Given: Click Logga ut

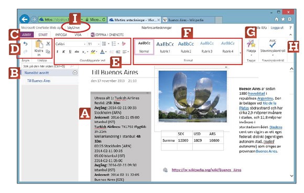Looking at the screenshot, I should [277, 28].
